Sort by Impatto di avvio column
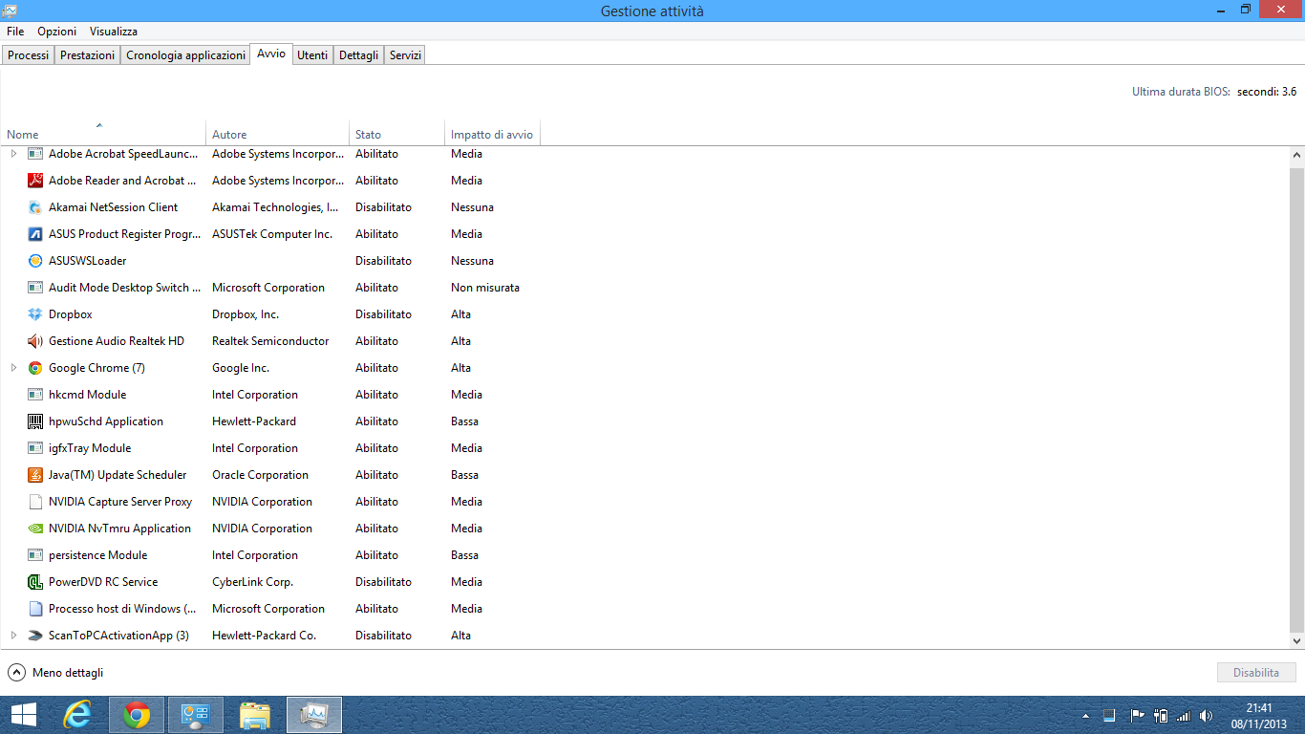Screen dimensions: 1305x734 click(493, 135)
